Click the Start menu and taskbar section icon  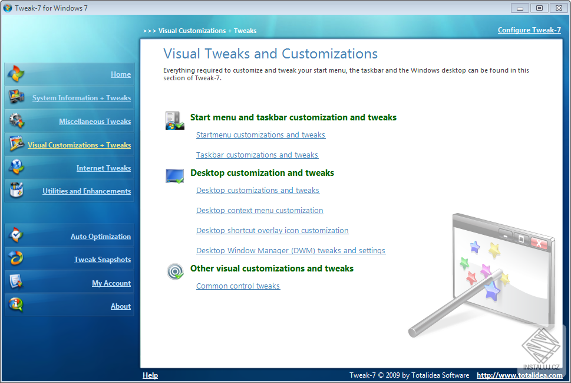(x=175, y=121)
